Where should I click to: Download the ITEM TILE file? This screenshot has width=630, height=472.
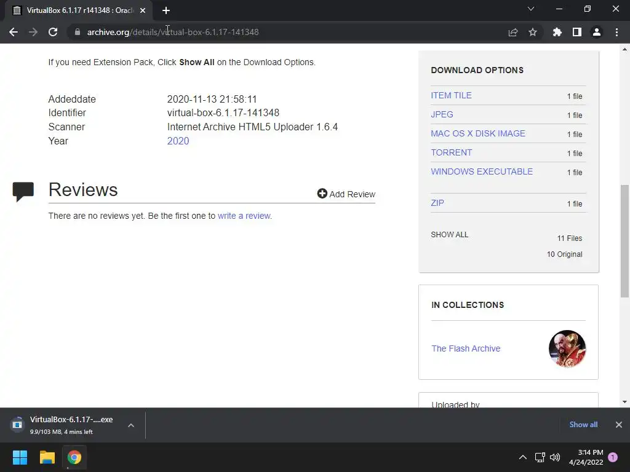(451, 95)
